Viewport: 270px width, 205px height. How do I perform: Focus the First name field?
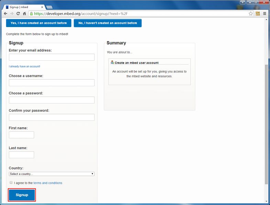coord(22,135)
